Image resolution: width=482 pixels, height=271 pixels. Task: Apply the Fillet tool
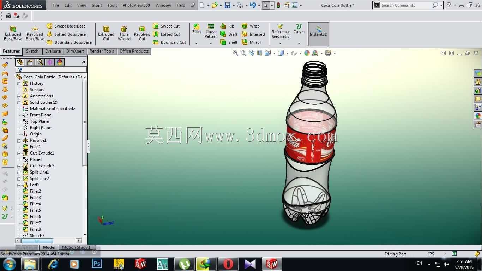click(197, 29)
